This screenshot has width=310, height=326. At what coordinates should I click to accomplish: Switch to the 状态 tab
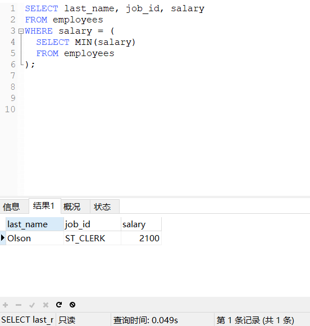tap(104, 206)
